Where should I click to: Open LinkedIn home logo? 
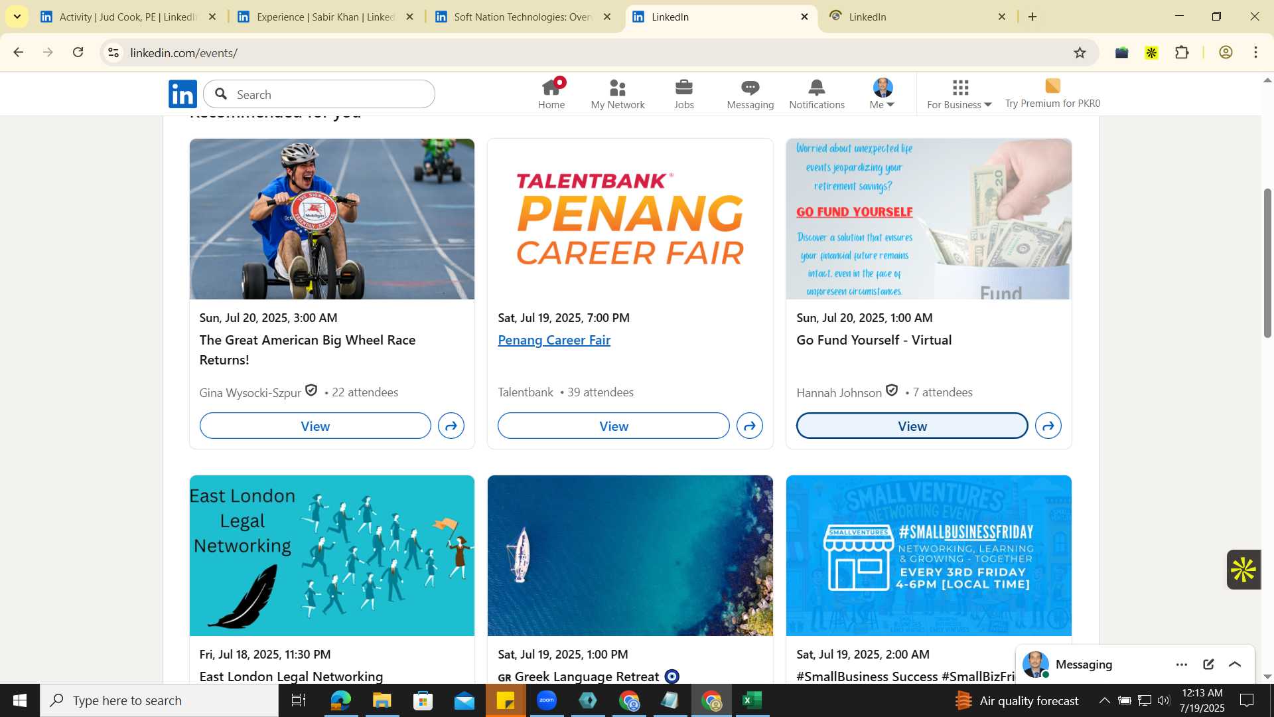(x=182, y=94)
